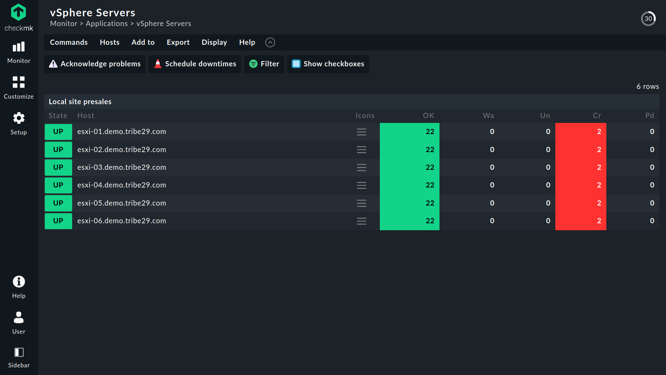
Task: Open the Export menu
Action: 178,42
